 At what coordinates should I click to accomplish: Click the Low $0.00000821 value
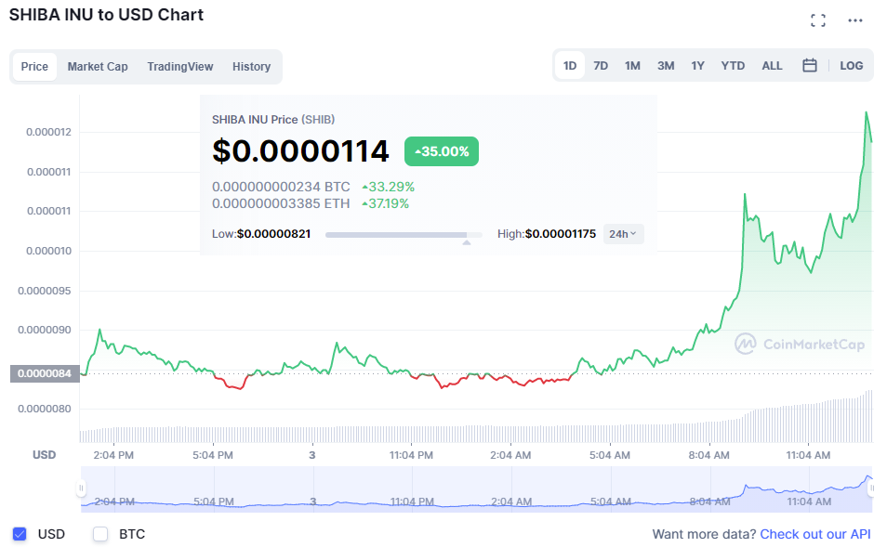point(273,234)
